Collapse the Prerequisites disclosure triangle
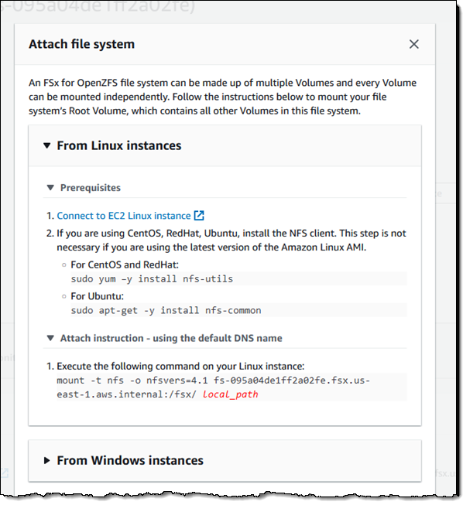The width and height of the screenshot is (463, 505). pos(50,187)
